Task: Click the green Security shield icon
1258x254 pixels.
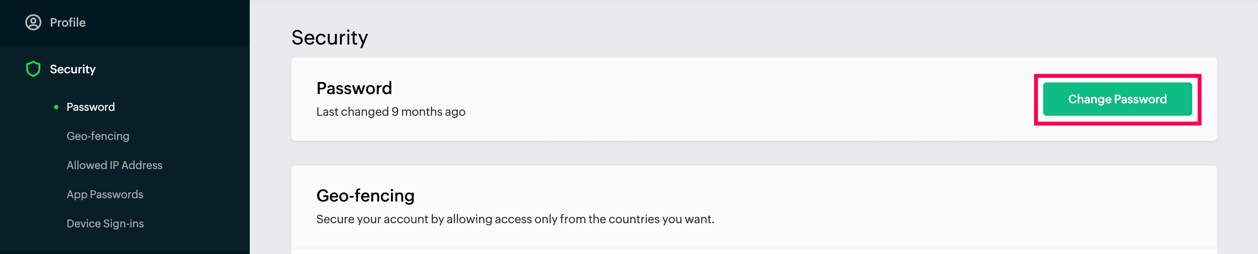Action: pos(33,69)
